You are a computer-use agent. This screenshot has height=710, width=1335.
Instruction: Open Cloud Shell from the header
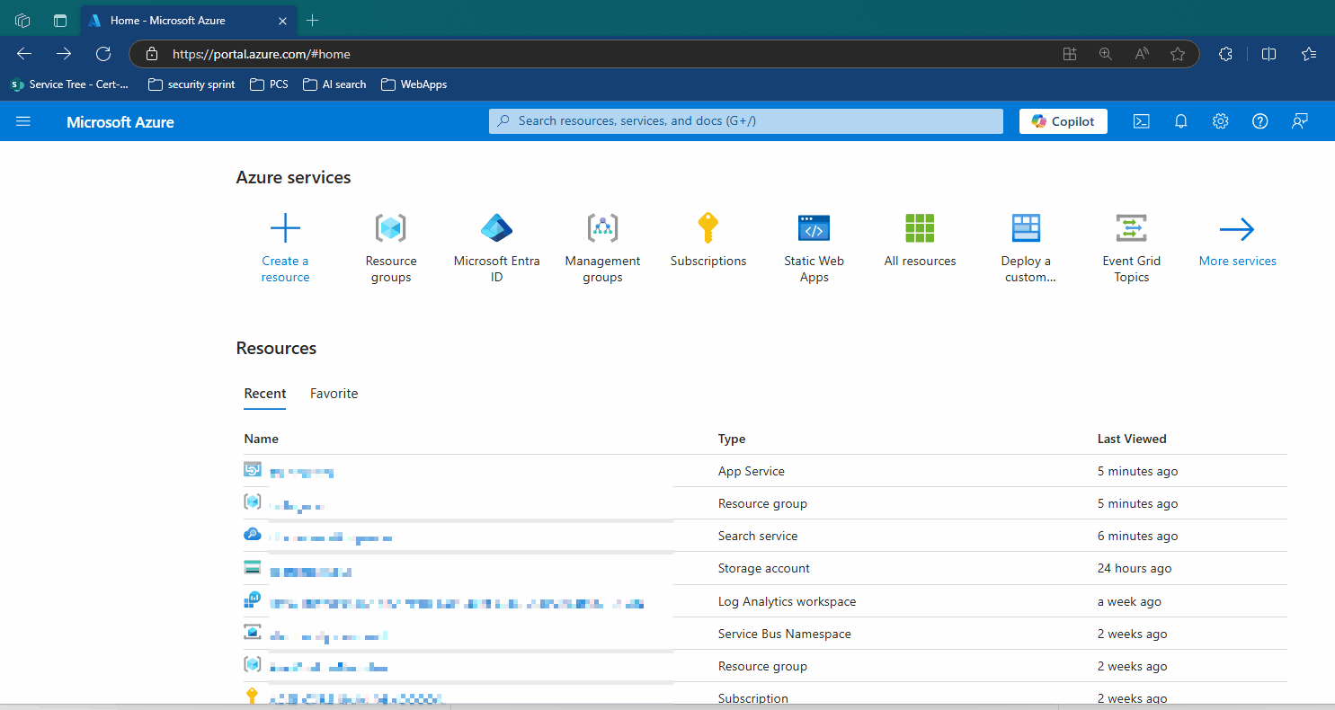coord(1142,121)
